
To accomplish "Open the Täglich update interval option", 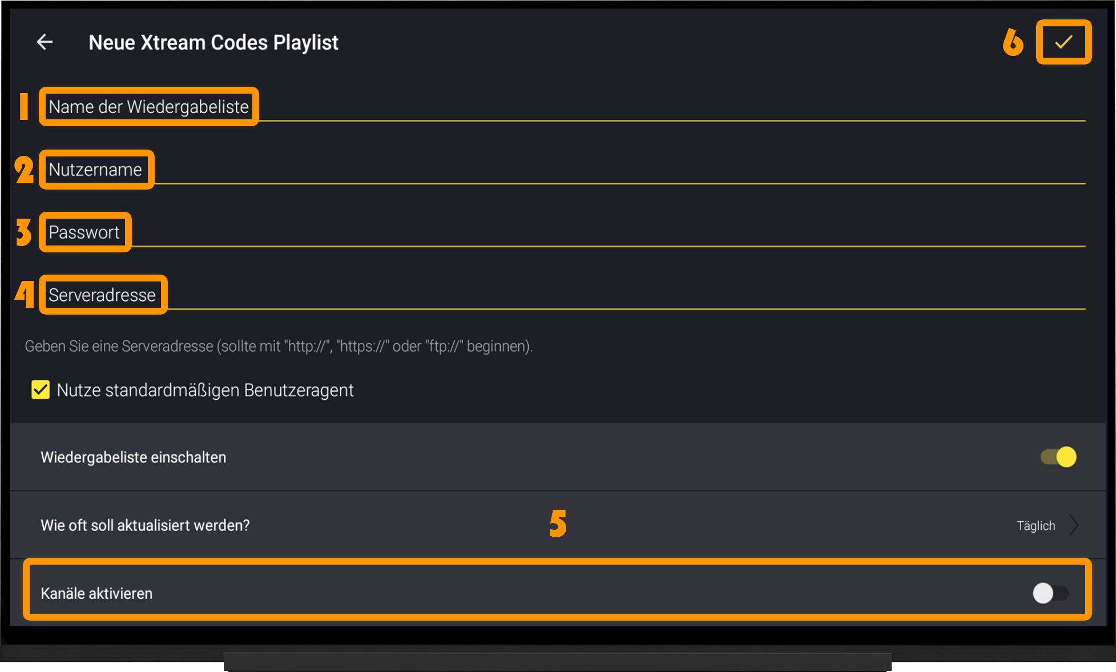I will pos(1036,525).
